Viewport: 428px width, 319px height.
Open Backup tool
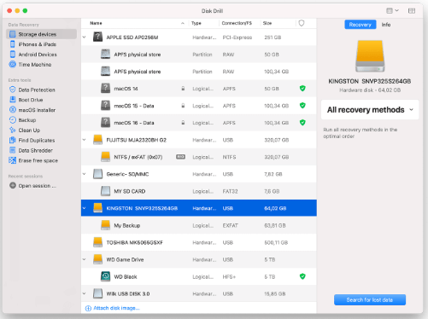(27, 120)
